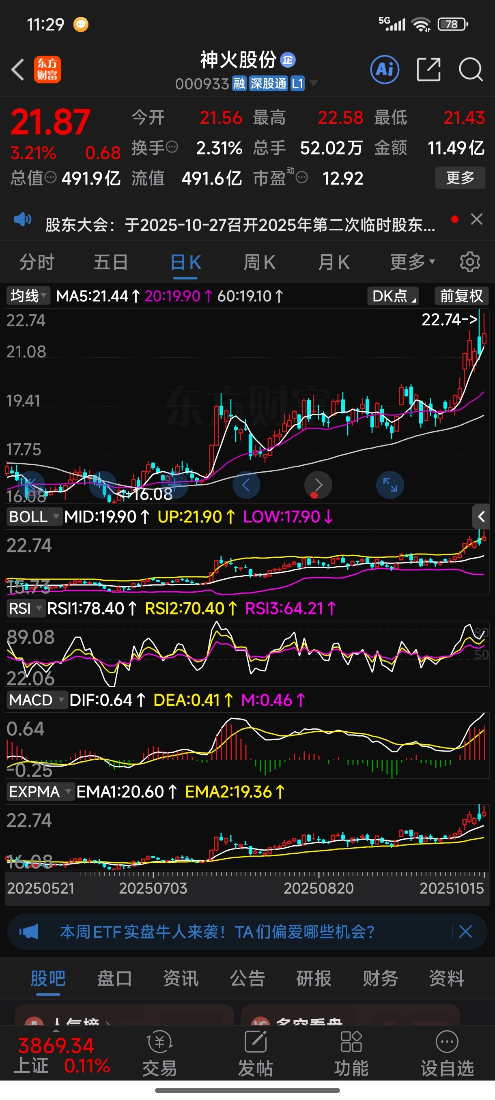Tap 设自选 in bottom bar

[x=447, y=1053]
